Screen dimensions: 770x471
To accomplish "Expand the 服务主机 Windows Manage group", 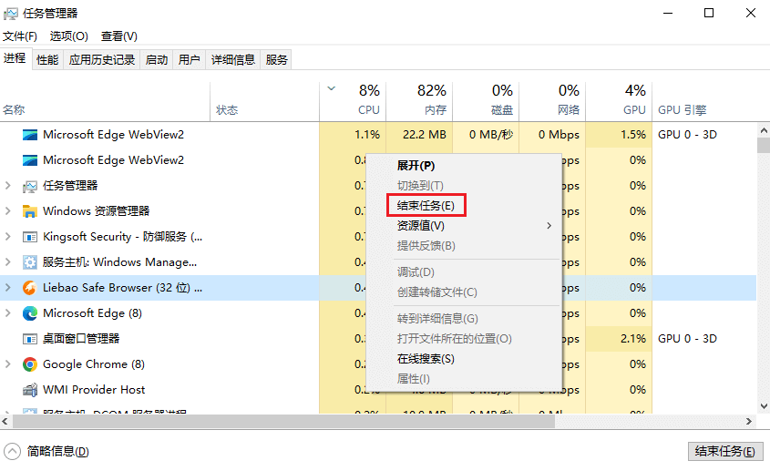I will click(x=7, y=262).
